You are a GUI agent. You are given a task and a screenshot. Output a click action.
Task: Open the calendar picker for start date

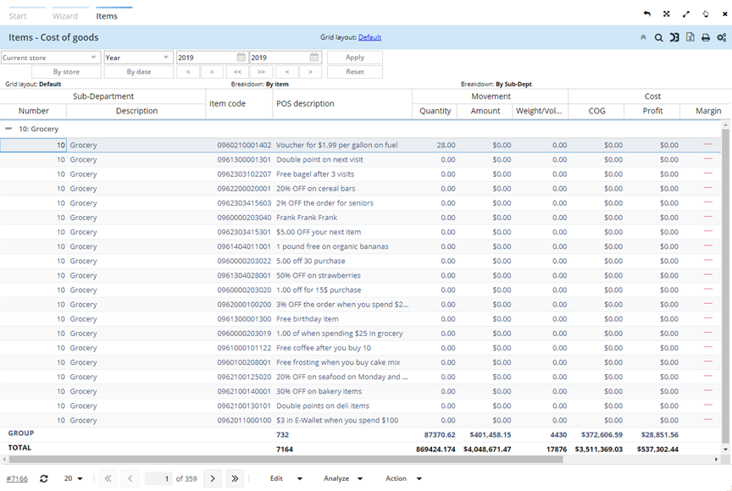[x=241, y=58]
